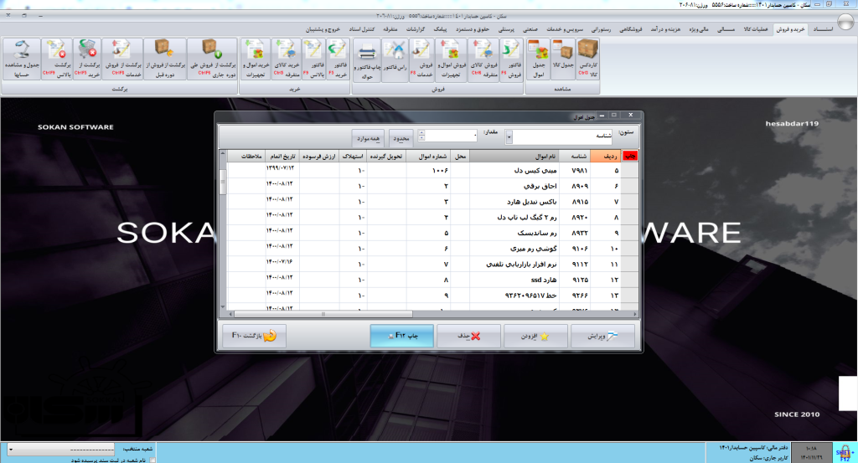The width and height of the screenshot is (858, 463).
Task: Click the vertical scrollbar thumb in table
Action: coord(223,182)
